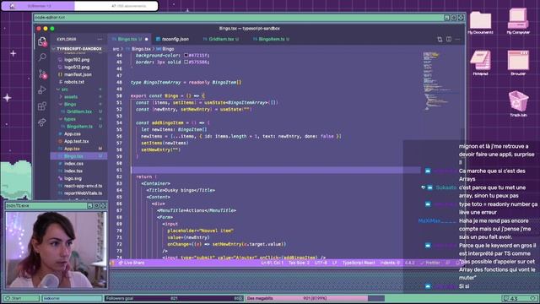Collapse the types folder in Explorer
This screenshot has width=540, height=304.
click(70, 119)
